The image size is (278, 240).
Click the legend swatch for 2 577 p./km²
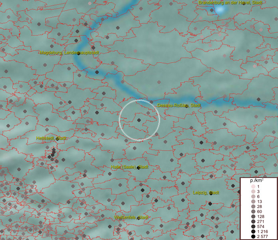click(253, 236)
